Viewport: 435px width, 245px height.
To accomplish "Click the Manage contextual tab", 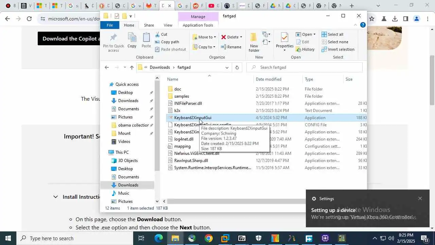I will (x=198, y=16).
